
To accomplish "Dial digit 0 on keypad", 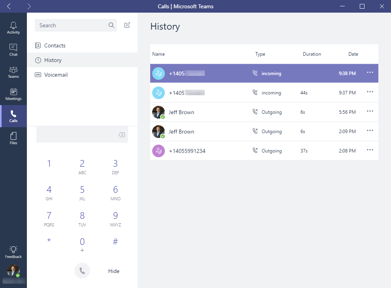I will 82,245.
